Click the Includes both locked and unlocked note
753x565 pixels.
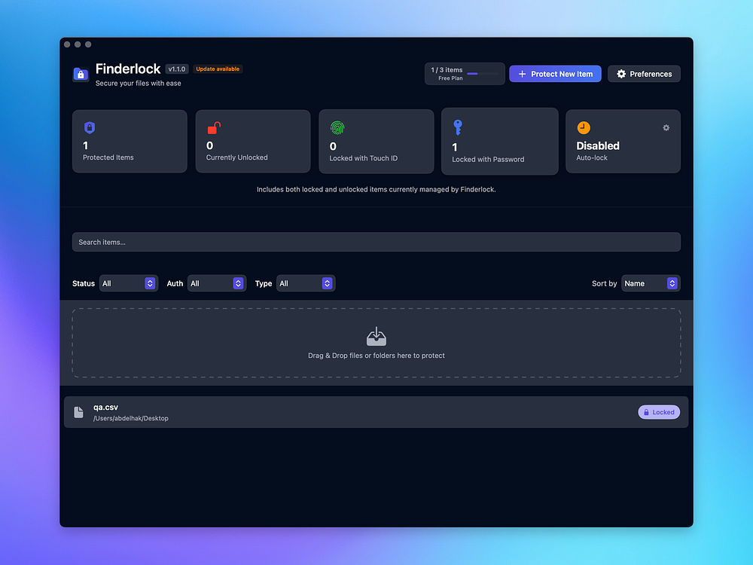[x=376, y=190]
